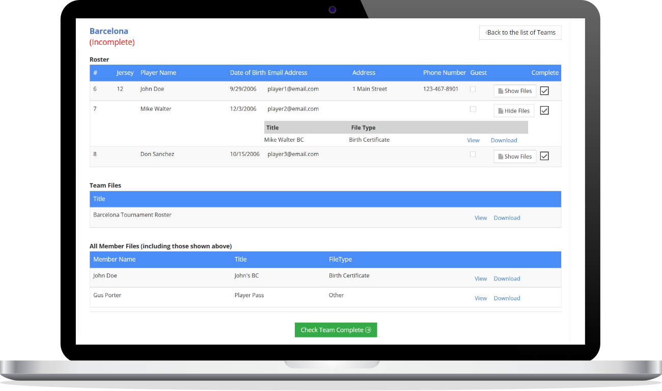Download Barcelona Tournament Roster file
662x391 pixels.
(x=507, y=218)
